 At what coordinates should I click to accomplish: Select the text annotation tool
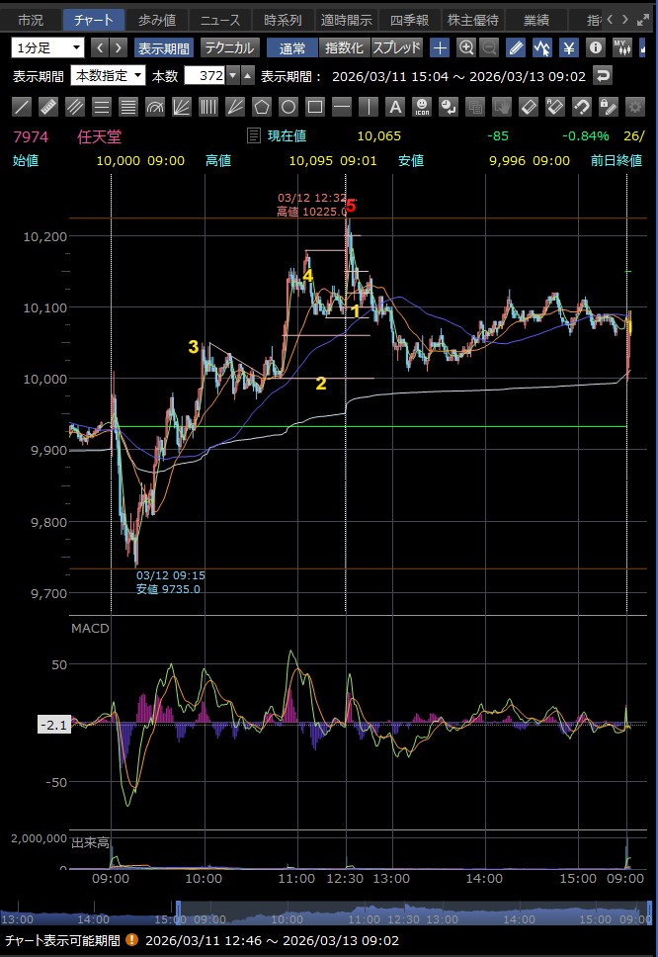[x=395, y=106]
